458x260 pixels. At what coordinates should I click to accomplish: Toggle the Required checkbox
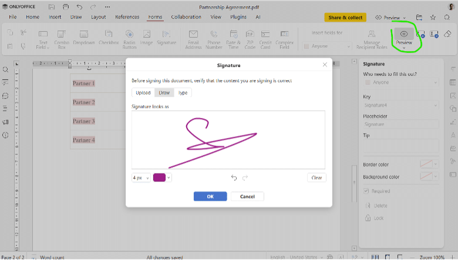tap(366, 191)
